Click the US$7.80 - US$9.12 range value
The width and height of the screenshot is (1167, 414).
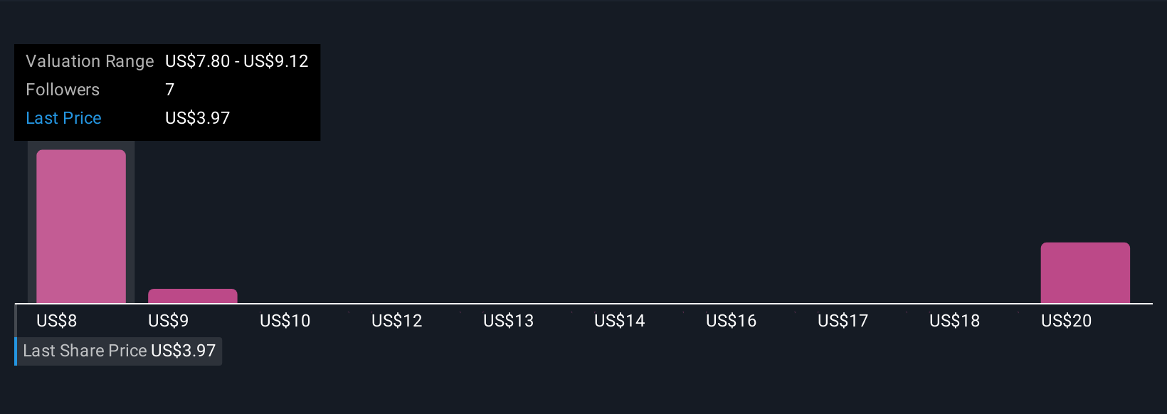(x=237, y=61)
